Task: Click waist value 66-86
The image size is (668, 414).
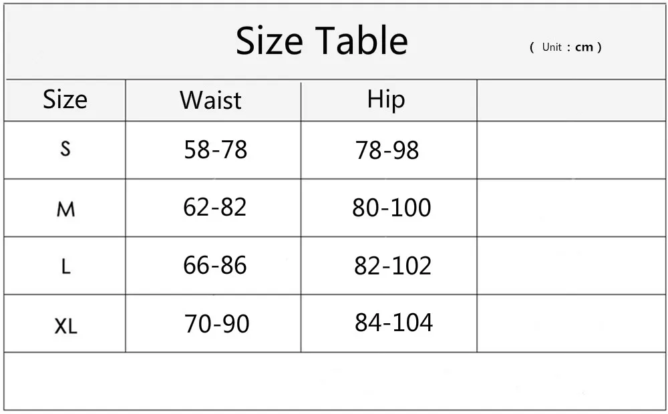Action: pos(214,265)
